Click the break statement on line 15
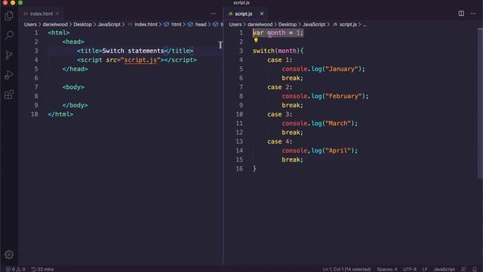 point(292,159)
